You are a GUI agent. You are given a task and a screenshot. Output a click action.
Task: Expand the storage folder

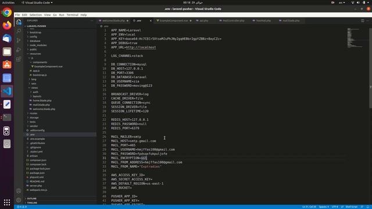click(x=34, y=117)
